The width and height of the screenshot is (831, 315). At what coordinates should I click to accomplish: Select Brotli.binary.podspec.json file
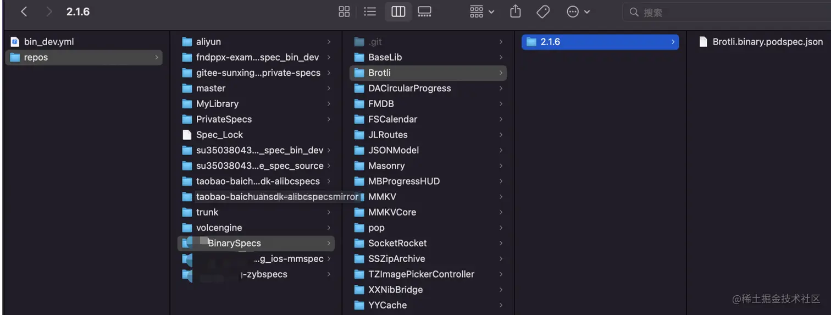point(761,42)
